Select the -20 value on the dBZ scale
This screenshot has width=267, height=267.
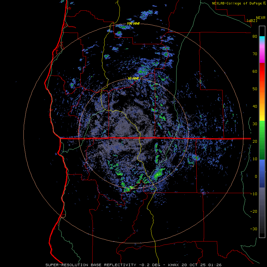coord(254,212)
